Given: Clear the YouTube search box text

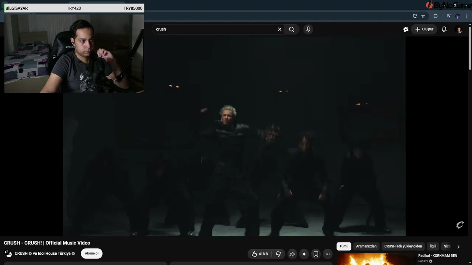Looking at the screenshot, I should [280, 29].
